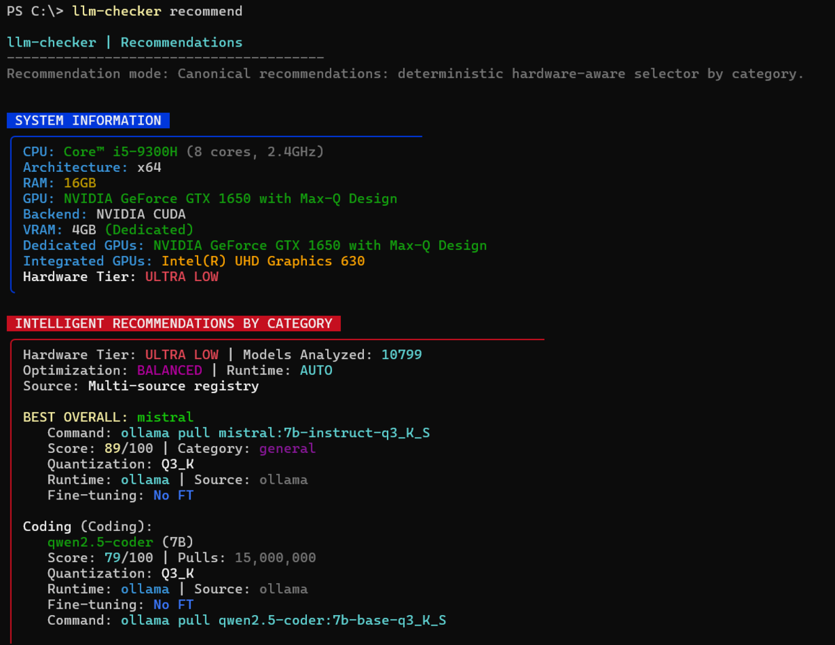835x645 pixels.
Task: Click the 16GB RAM value
Action: (79, 183)
